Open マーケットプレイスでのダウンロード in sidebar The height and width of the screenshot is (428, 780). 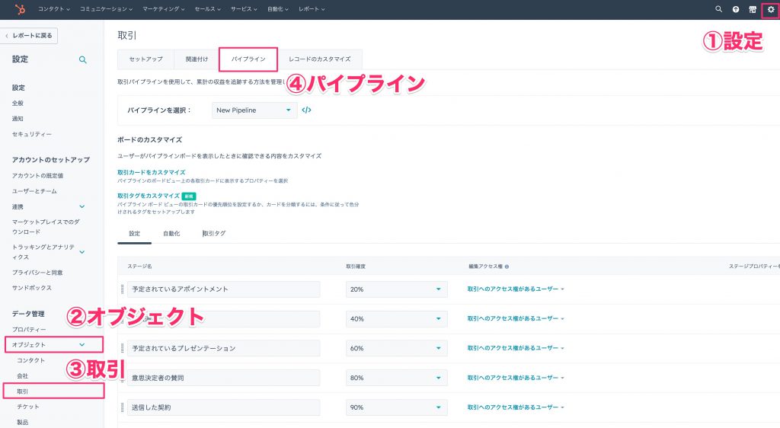(46, 227)
